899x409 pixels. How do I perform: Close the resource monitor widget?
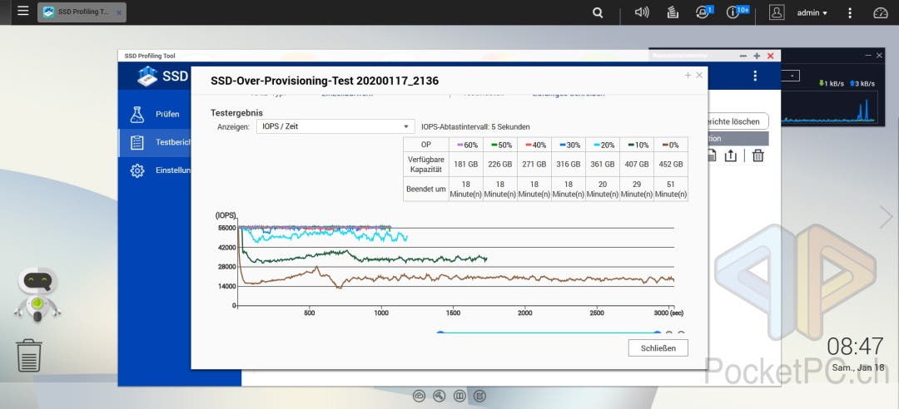880,55
